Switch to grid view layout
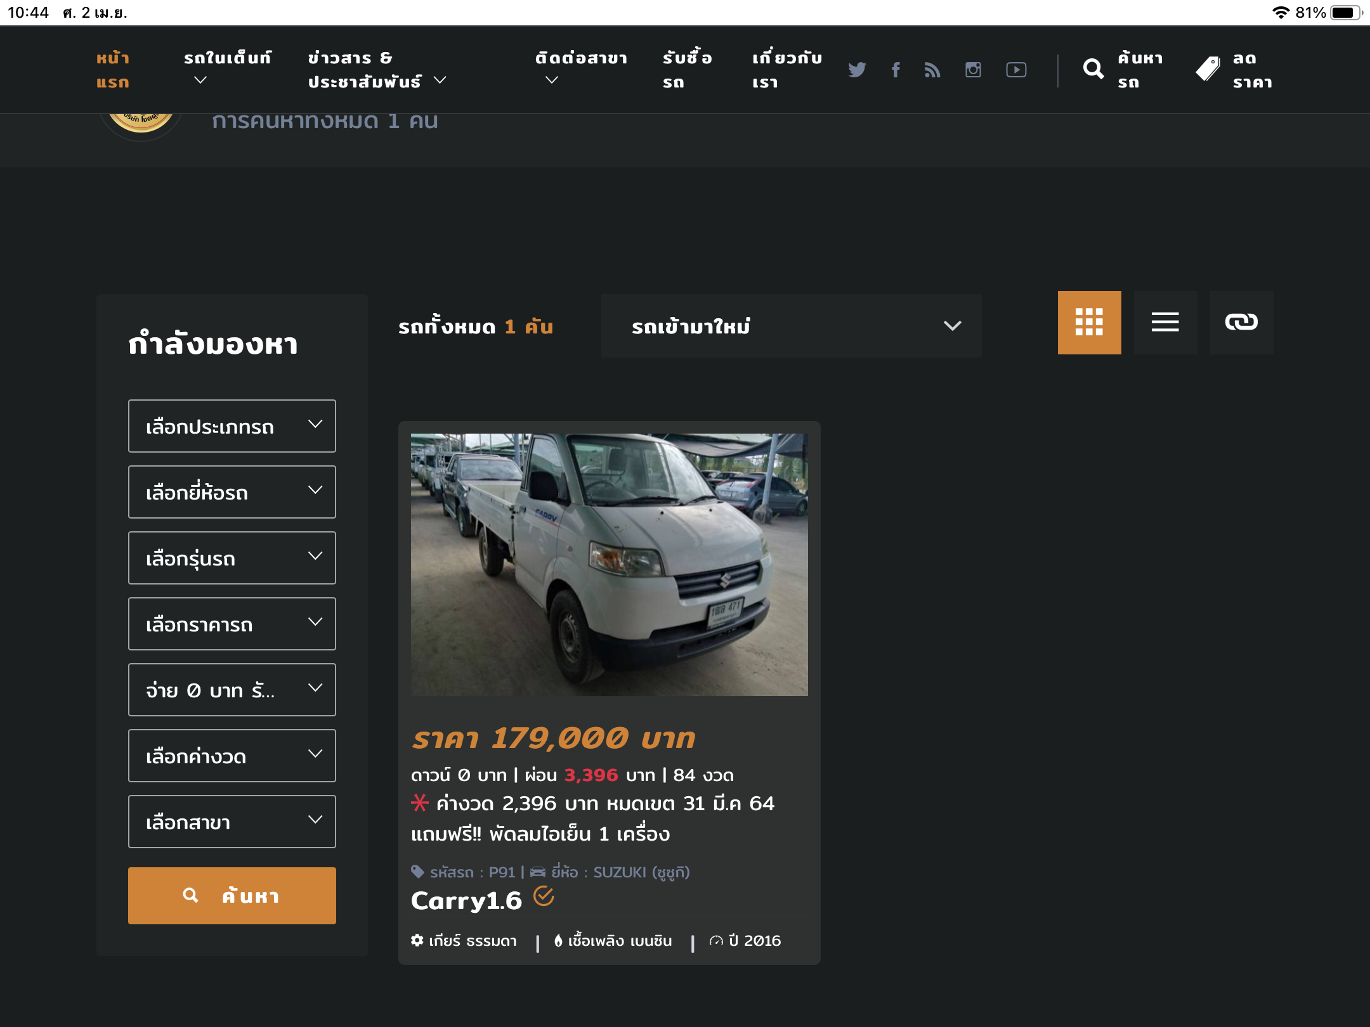This screenshot has width=1370, height=1027. (x=1089, y=323)
